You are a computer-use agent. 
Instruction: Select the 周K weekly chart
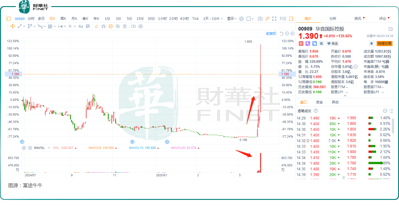click(x=63, y=19)
